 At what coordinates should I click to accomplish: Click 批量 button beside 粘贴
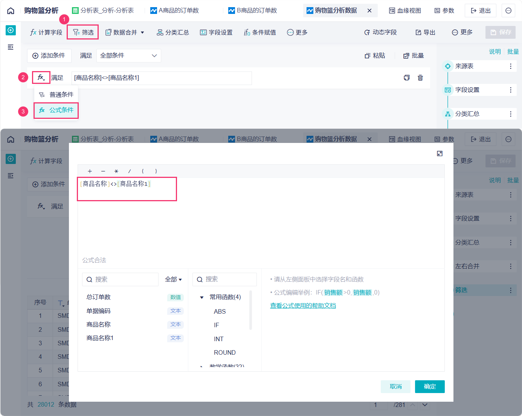click(x=414, y=56)
